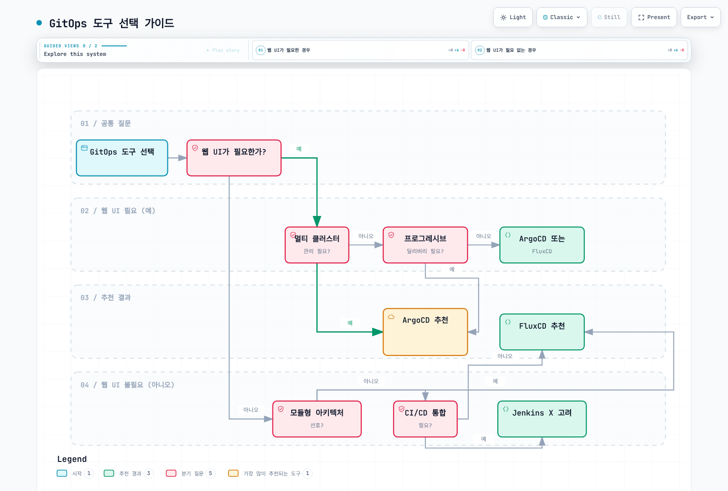Click the code-brackets icon in FluxCD 추천 node
This screenshot has height=491, width=728.
pyautogui.click(x=508, y=322)
